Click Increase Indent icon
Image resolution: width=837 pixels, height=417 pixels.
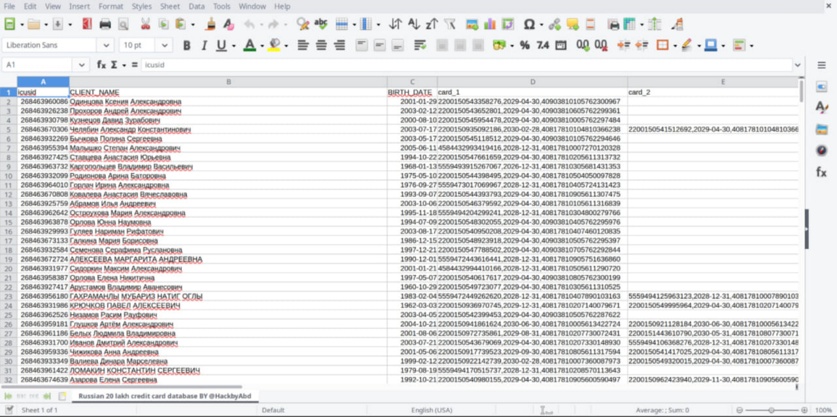pyautogui.click(x=623, y=45)
